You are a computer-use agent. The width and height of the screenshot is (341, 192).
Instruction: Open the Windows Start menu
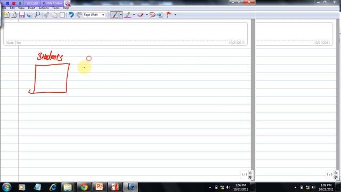pyautogui.click(x=6, y=187)
